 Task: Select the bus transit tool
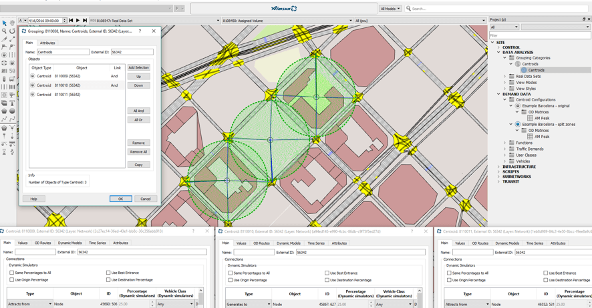(12, 79)
